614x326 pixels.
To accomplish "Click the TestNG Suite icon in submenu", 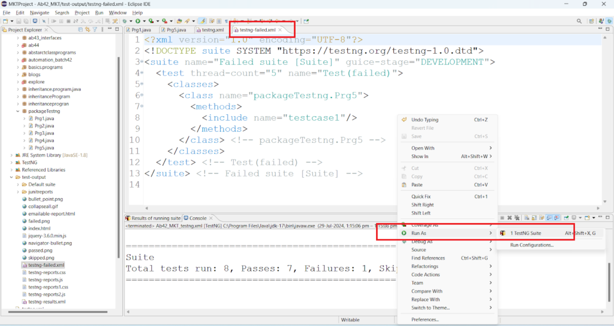I will pyautogui.click(x=503, y=233).
